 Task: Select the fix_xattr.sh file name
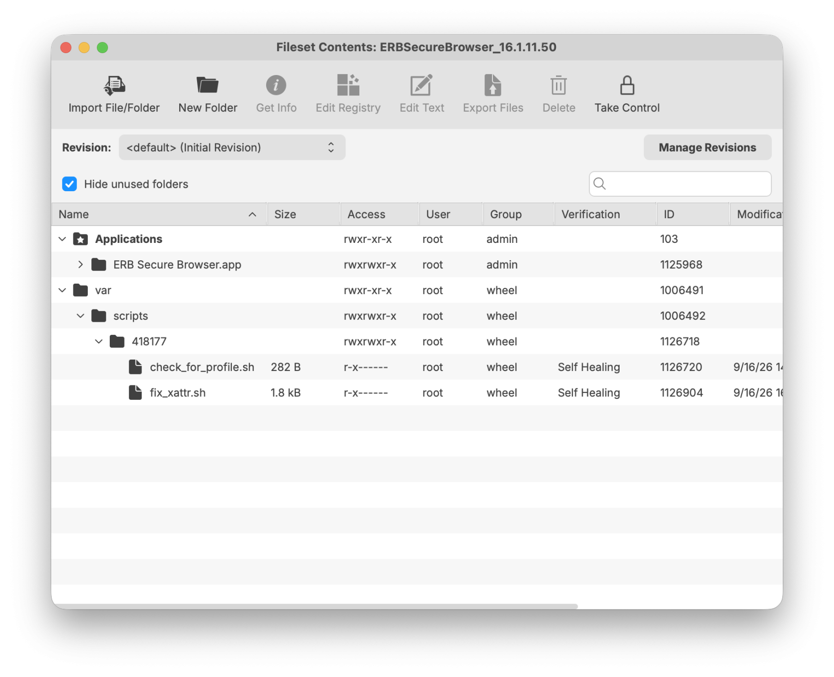pyautogui.click(x=178, y=392)
